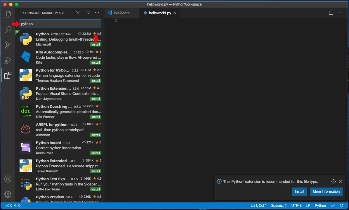Viewport: 349px width, 210px height.
Task: Open the Python Extended extension icon
Action: coord(26,166)
